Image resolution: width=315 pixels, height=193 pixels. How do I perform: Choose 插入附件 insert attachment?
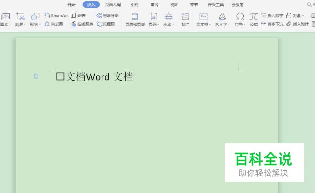[298, 24]
